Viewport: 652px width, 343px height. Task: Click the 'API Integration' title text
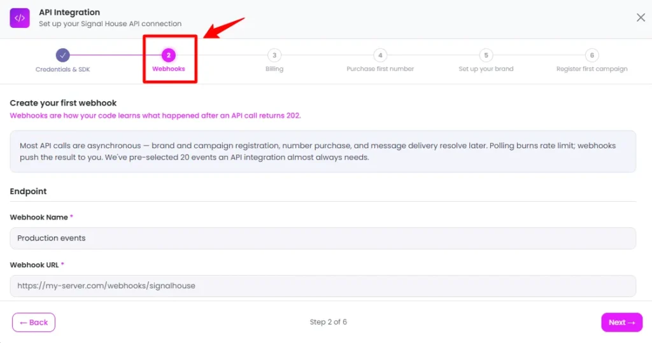[x=69, y=13]
